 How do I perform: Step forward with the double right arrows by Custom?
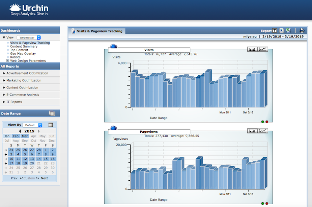37,178
